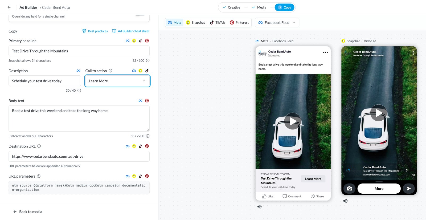Click the Pinterest icon beside Primary headline
The width and height of the screenshot is (426, 220).
tap(147, 41)
